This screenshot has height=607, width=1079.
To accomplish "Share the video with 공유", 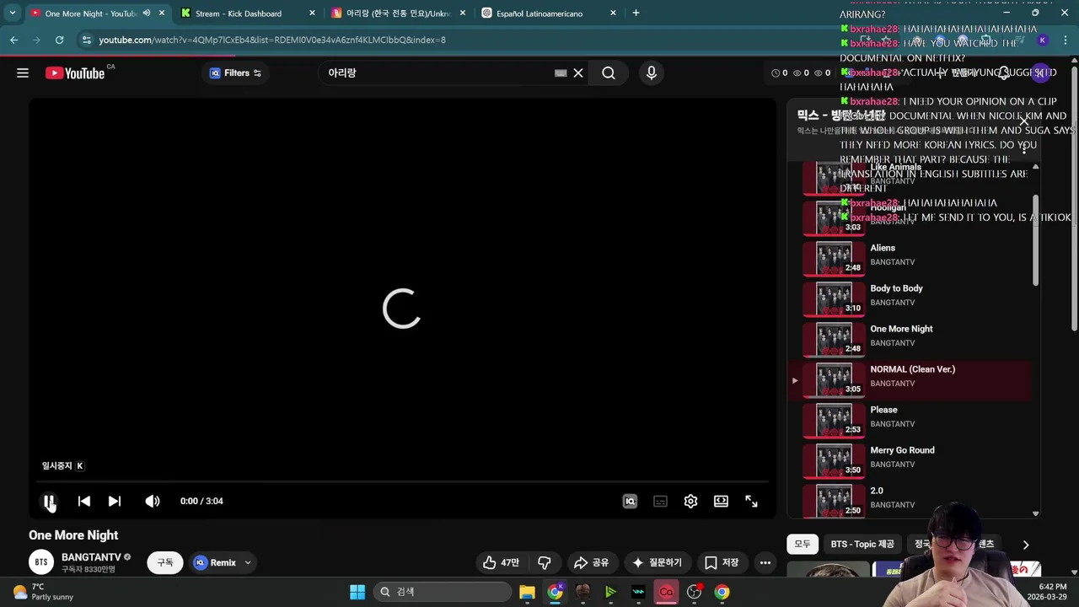I will [591, 562].
